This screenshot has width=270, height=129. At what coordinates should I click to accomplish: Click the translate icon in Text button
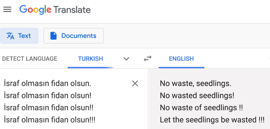pyautogui.click(x=10, y=36)
